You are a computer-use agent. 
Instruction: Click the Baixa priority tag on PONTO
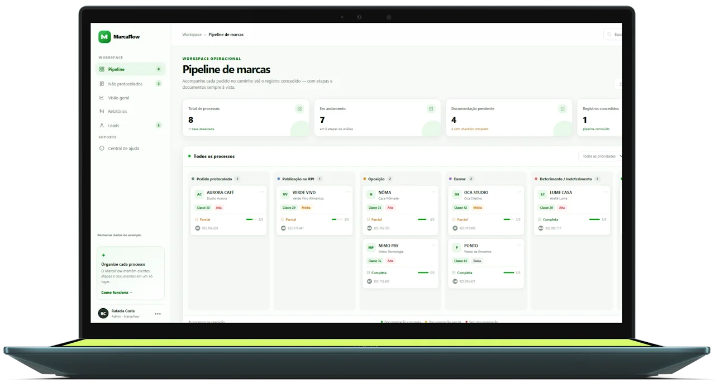[477, 261]
